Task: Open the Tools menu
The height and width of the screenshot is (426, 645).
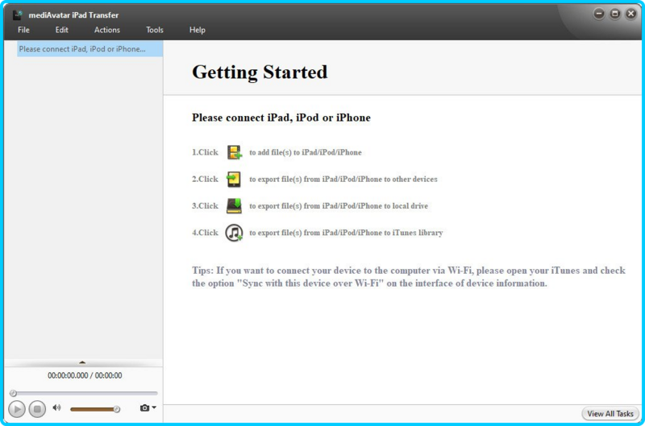Action: (155, 30)
